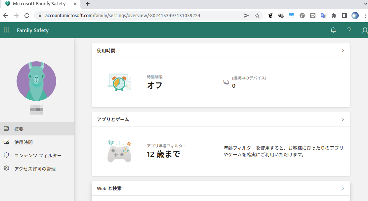Bookmark this page with the star
This screenshot has height=201, width=368.
(257, 16)
